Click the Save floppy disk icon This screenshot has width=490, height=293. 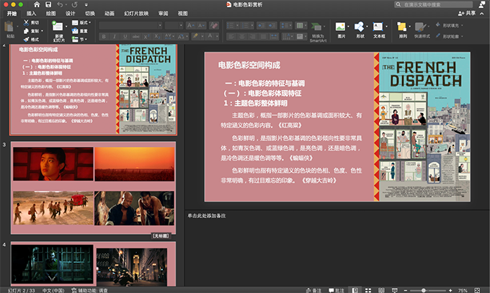[x=48, y=5]
